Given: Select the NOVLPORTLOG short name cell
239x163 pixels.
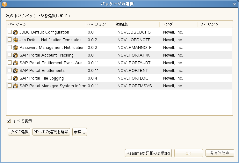Looking at the screenshot, I should [133, 78].
